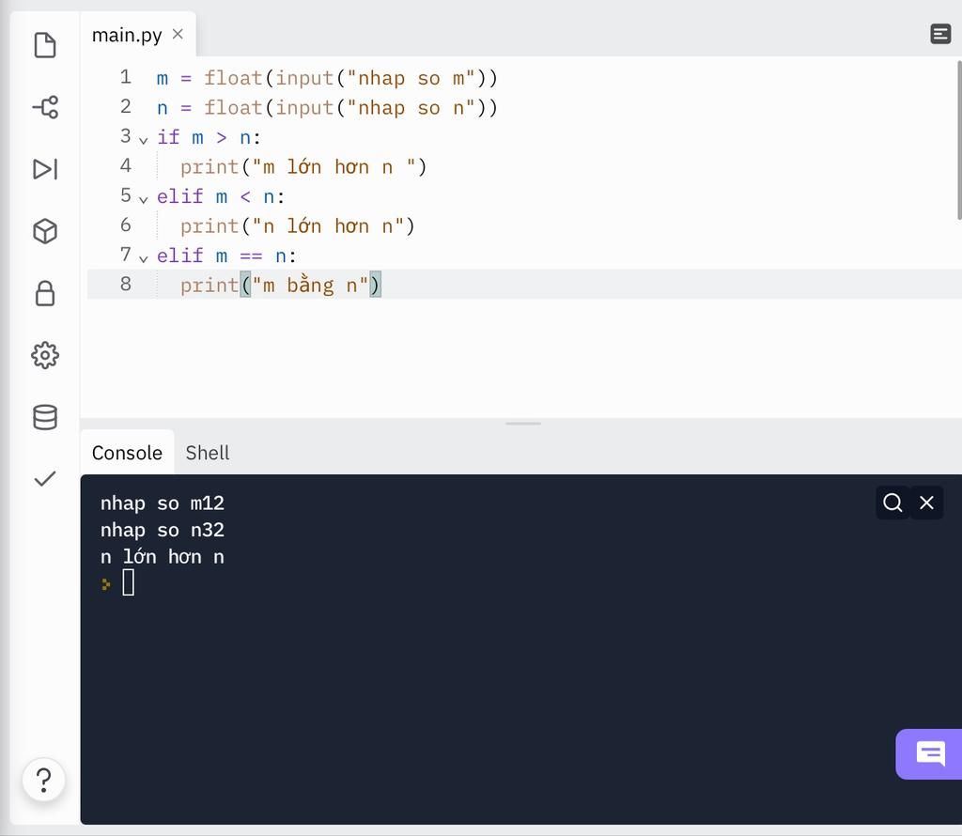Screen dimensions: 962x836
Task: Collapse the elif block on line 5
Action: pyautogui.click(x=144, y=199)
